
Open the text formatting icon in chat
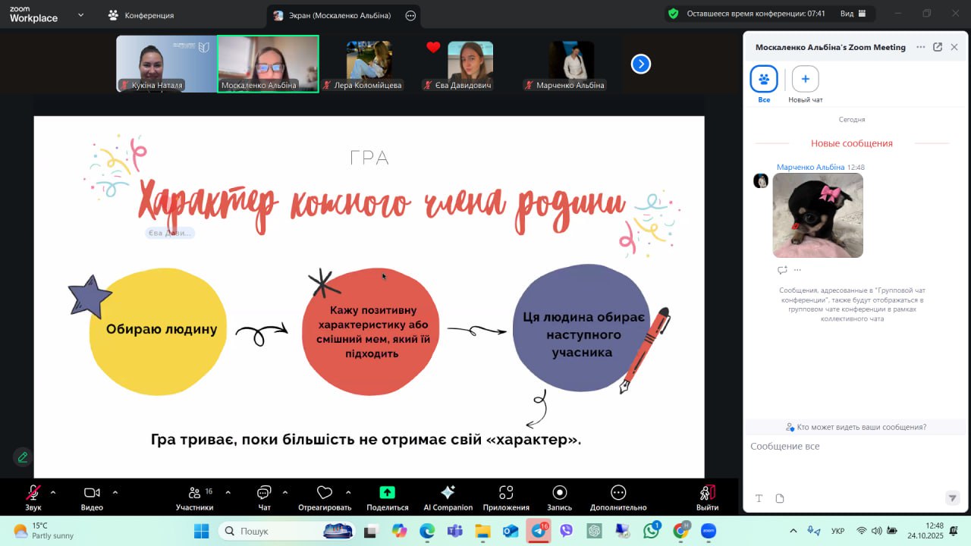[759, 498]
